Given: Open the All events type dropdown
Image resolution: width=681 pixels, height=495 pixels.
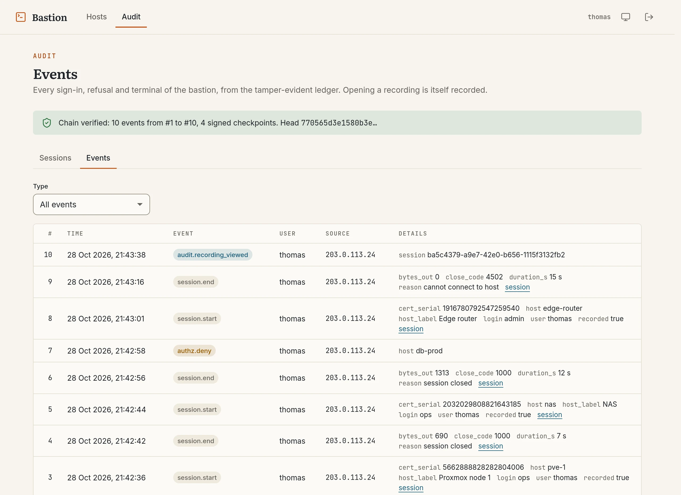Looking at the screenshot, I should click(x=91, y=204).
